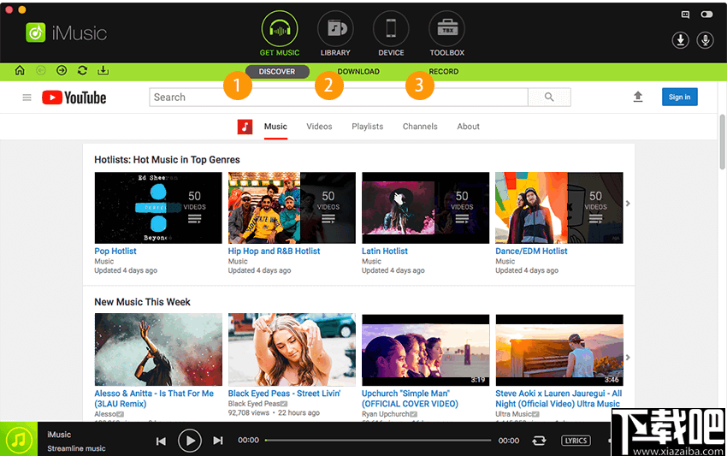Click Black Eyed Peas - Street Livin' title
The width and height of the screenshot is (727, 456).
pyautogui.click(x=284, y=394)
